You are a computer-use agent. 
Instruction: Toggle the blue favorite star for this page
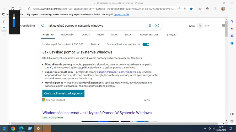pyautogui.click(x=191, y=9)
